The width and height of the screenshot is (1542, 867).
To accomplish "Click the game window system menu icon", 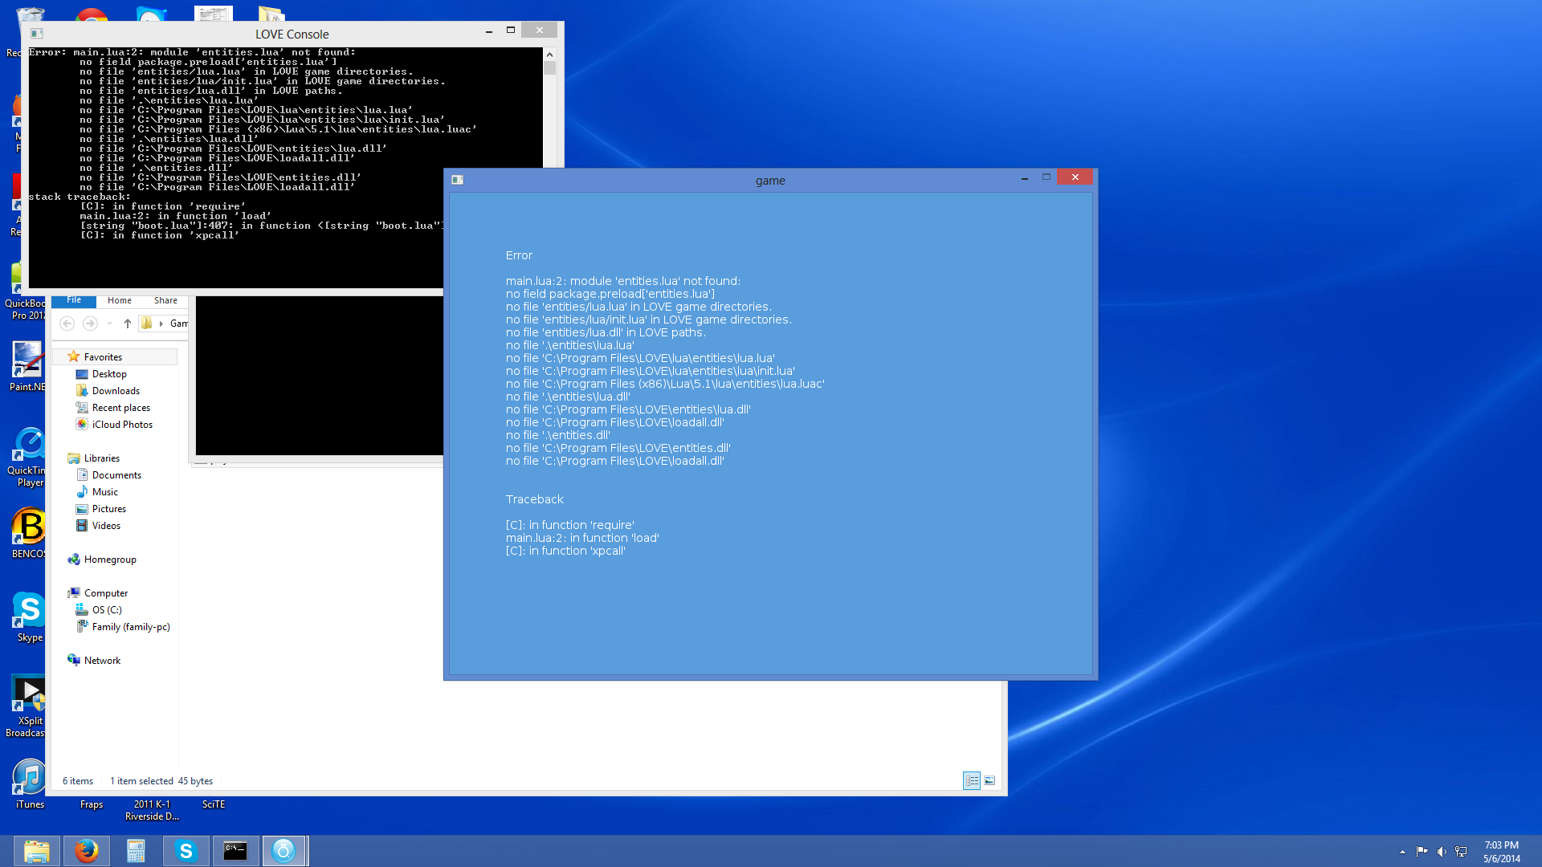I will click(457, 180).
